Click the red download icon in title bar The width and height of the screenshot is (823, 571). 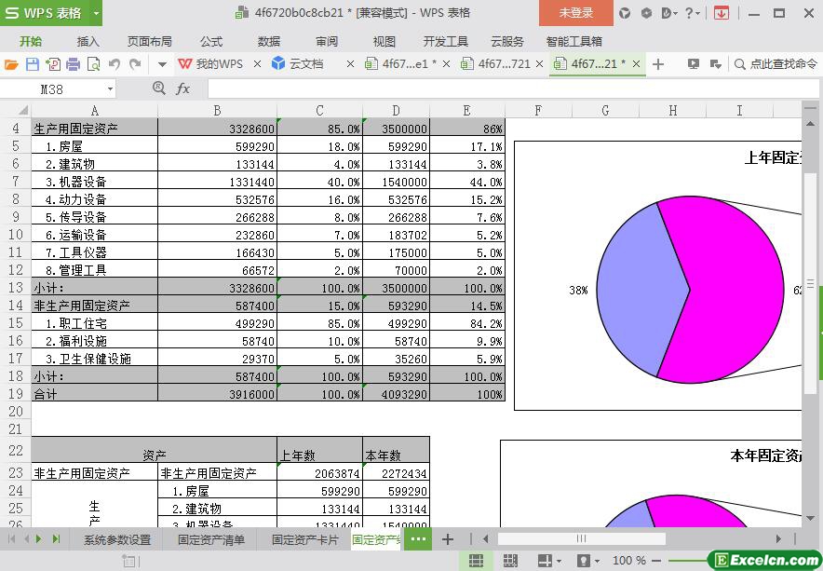click(x=722, y=13)
